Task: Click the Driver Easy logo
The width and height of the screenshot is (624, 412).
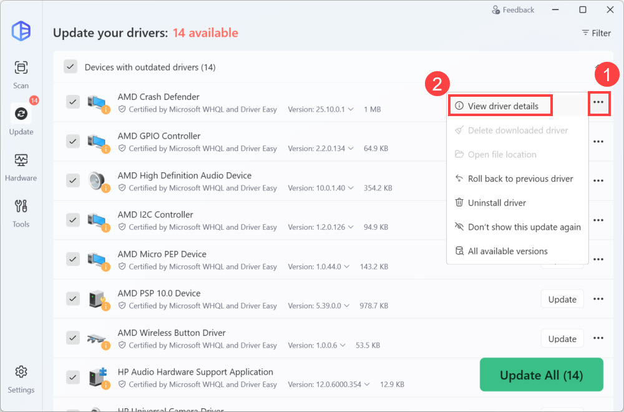Action: [x=21, y=31]
